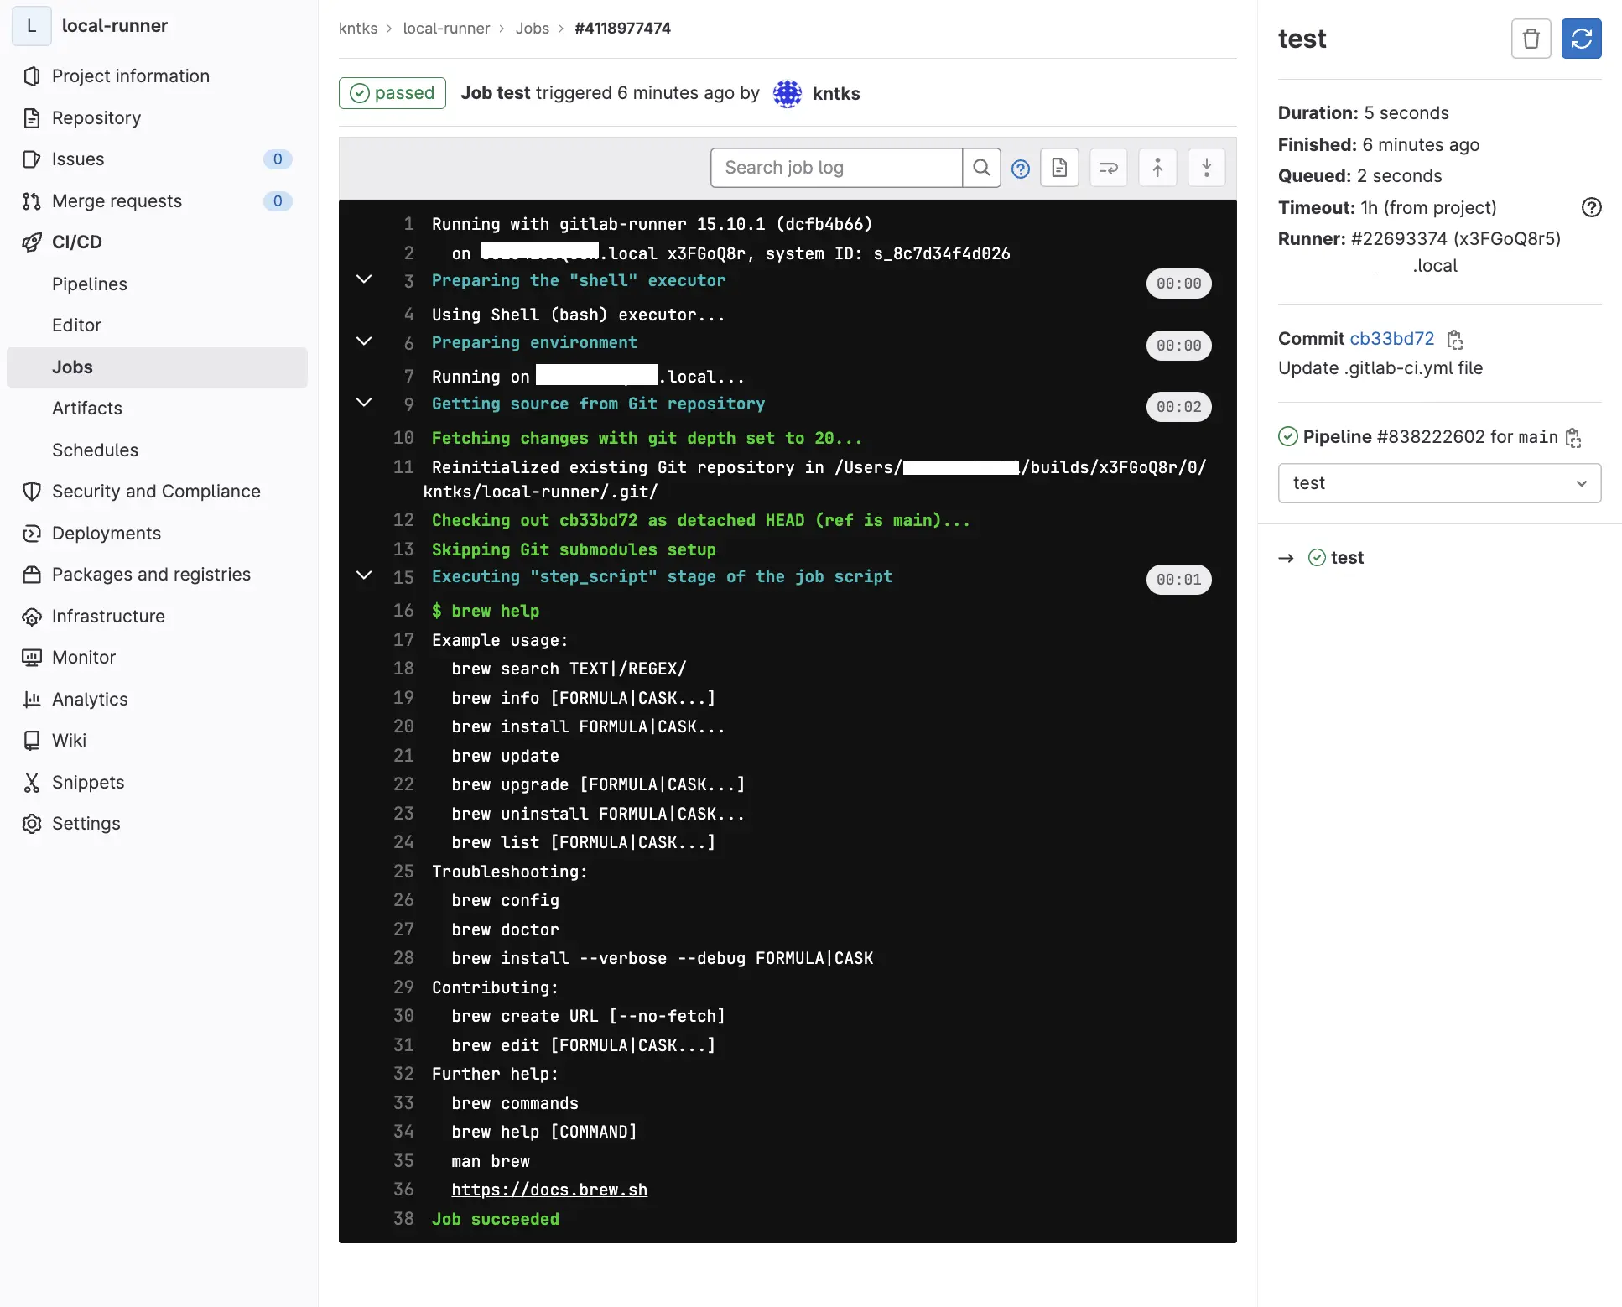Copy the pipeline branch name icon
Viewport: 1622px width, 1307px height.
pyautogui.click(x=1573, y=438)
